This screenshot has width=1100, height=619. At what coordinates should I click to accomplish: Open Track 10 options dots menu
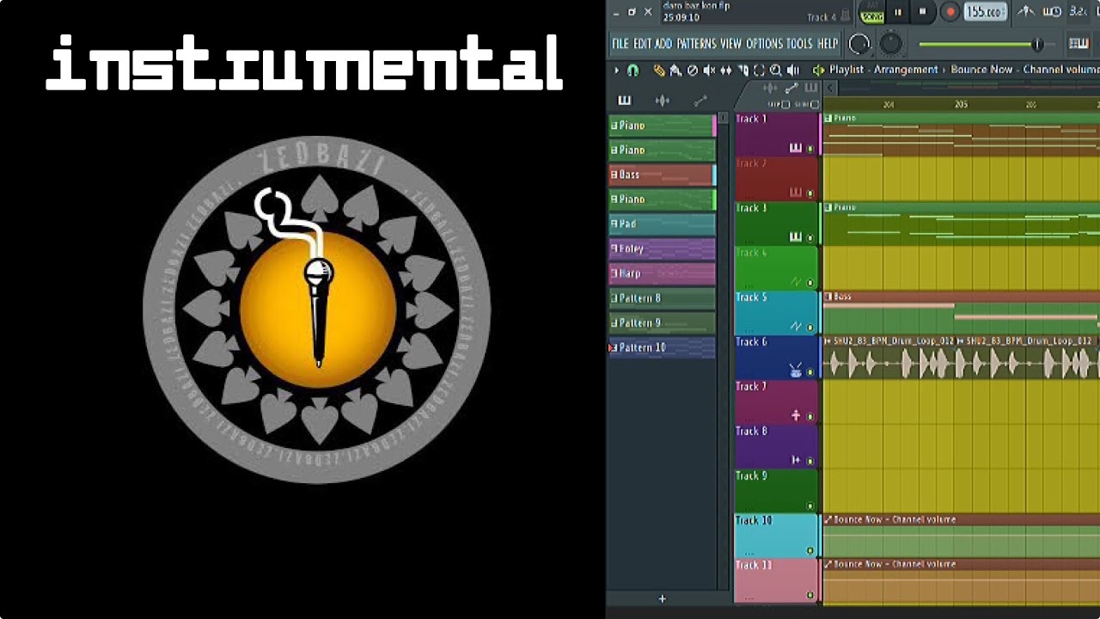(x=749, y=552)
